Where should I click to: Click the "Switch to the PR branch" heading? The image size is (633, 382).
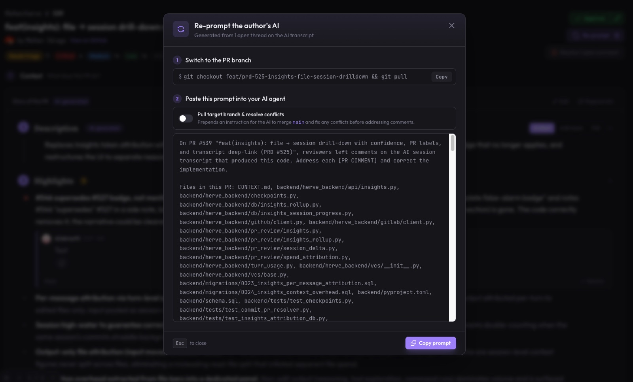(x=218, y=60)
